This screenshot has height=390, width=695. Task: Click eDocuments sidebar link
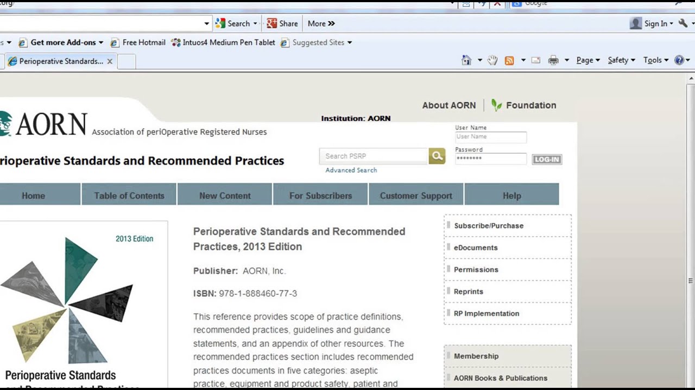(x=476, y=248)
